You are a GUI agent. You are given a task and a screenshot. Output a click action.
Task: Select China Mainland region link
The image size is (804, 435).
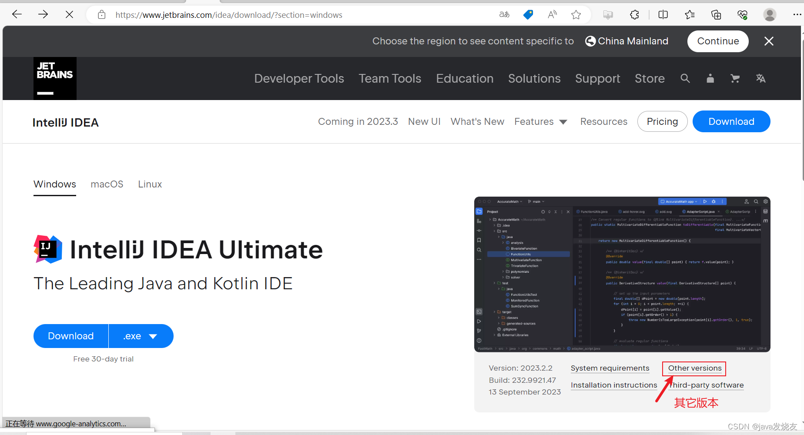(626, 41)
